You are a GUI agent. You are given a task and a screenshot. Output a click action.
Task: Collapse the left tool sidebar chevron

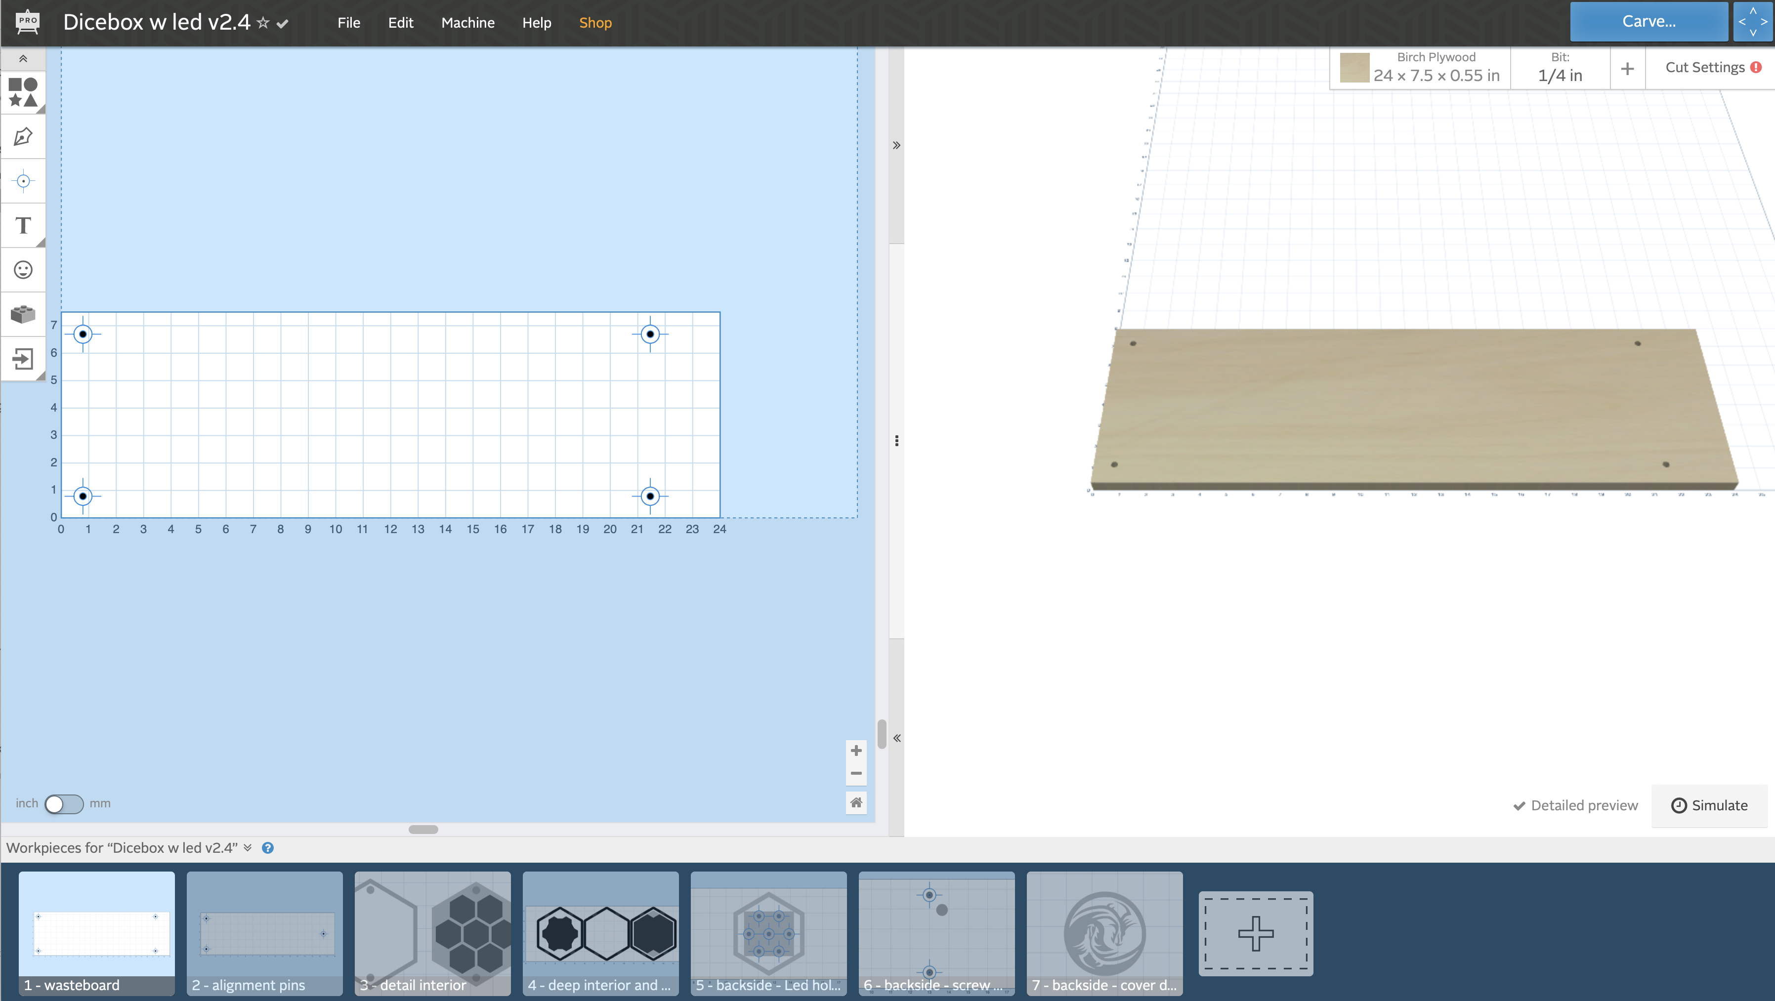click(x=23, y=59)
